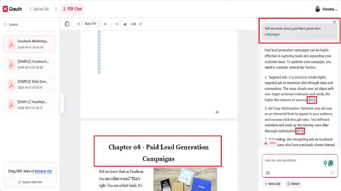
Task: Click the browse file link
Action: [43, 171]
